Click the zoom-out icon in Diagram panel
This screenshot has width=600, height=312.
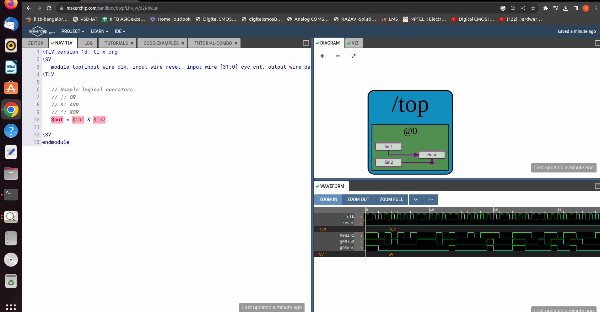tap(338, 56)
